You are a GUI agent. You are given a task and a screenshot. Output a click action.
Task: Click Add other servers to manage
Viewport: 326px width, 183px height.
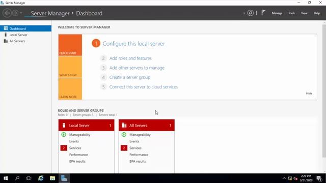point(137,68)
